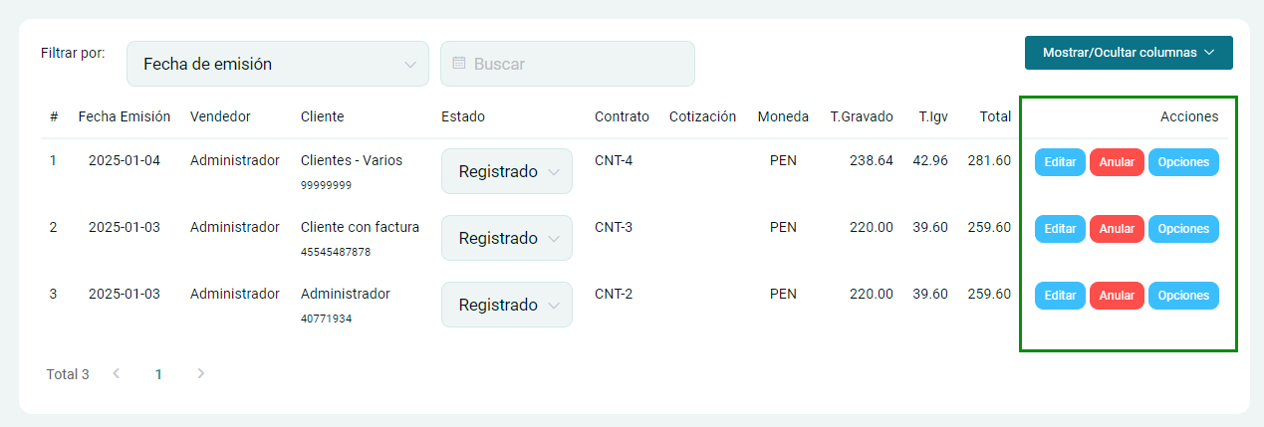
Task: Open Opciones for contract CNT-4
Action: click(1183, 162)
